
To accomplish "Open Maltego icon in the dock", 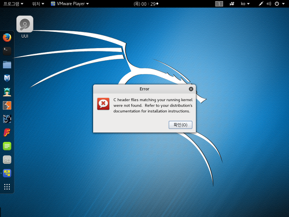I will tap(7, 119).
